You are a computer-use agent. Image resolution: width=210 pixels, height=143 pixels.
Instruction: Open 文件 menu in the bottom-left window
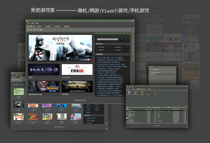click(13, 75)
